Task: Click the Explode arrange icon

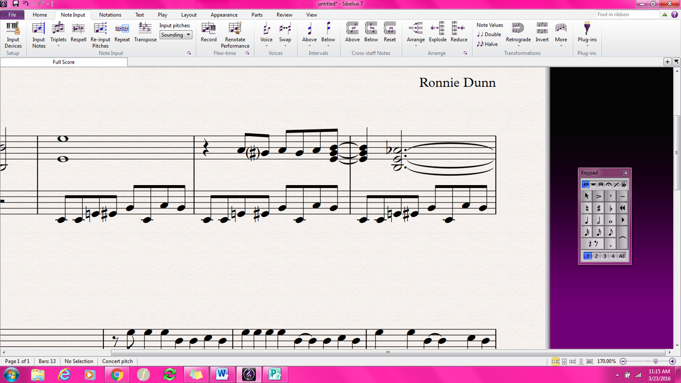Action: [x=438, y=33]
